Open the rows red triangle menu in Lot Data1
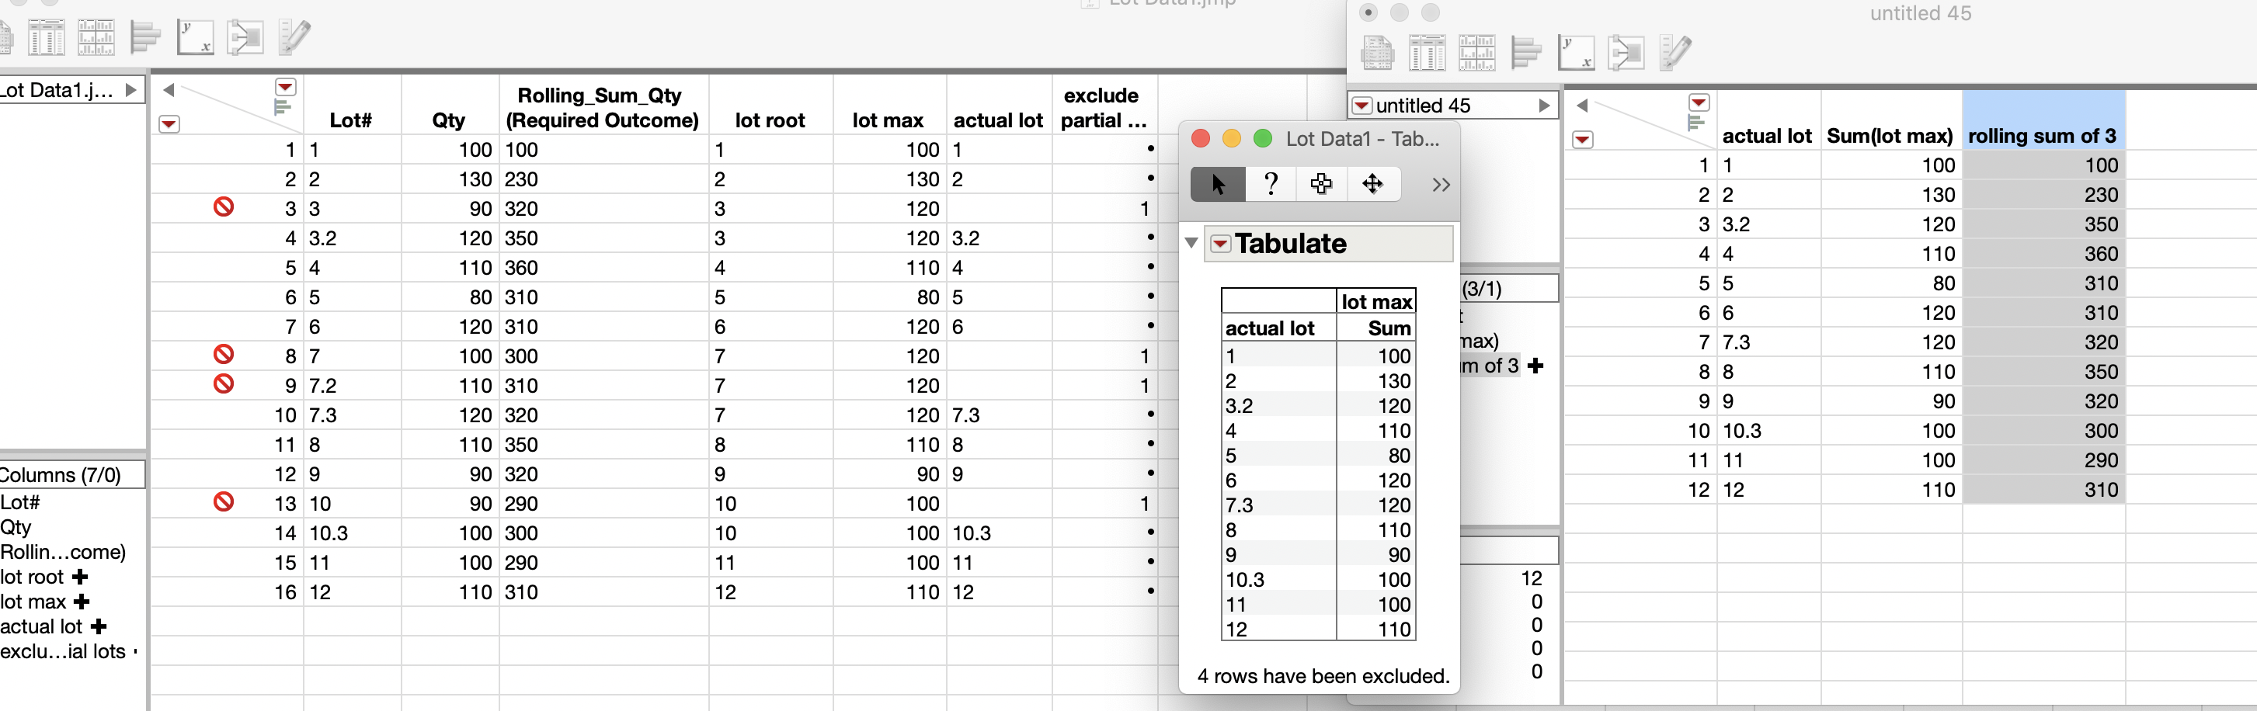This screenshot has height=711, width=2257. click(x=169, y=124)
